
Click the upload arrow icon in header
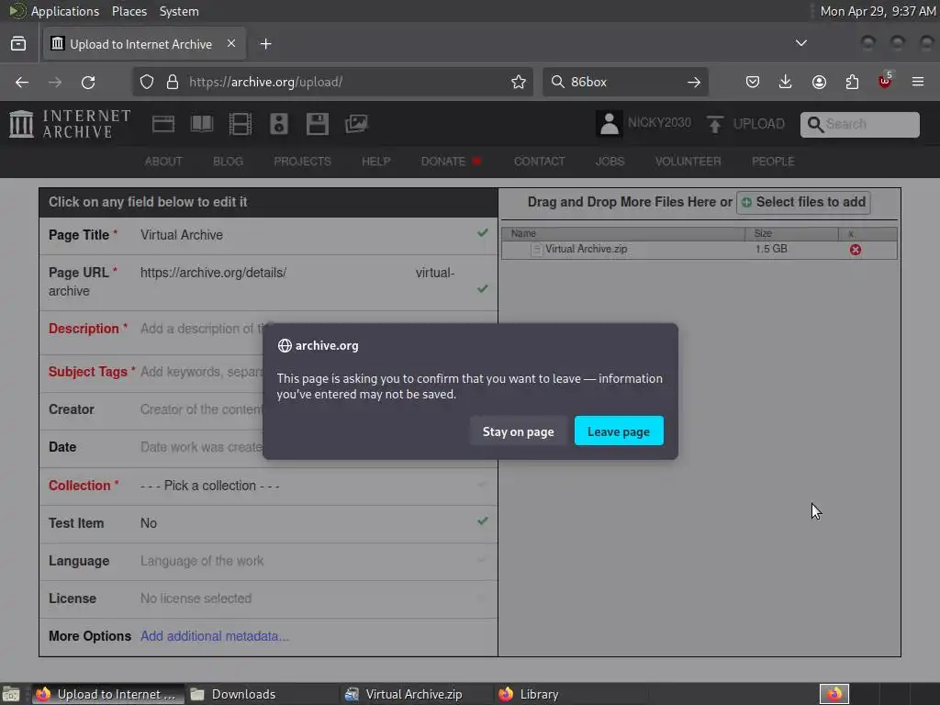[x=714, y=124]
